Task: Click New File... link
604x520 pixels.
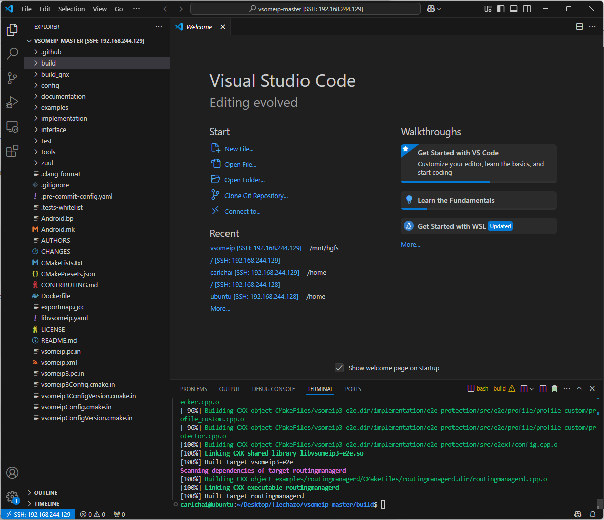Action: [239, 149]
